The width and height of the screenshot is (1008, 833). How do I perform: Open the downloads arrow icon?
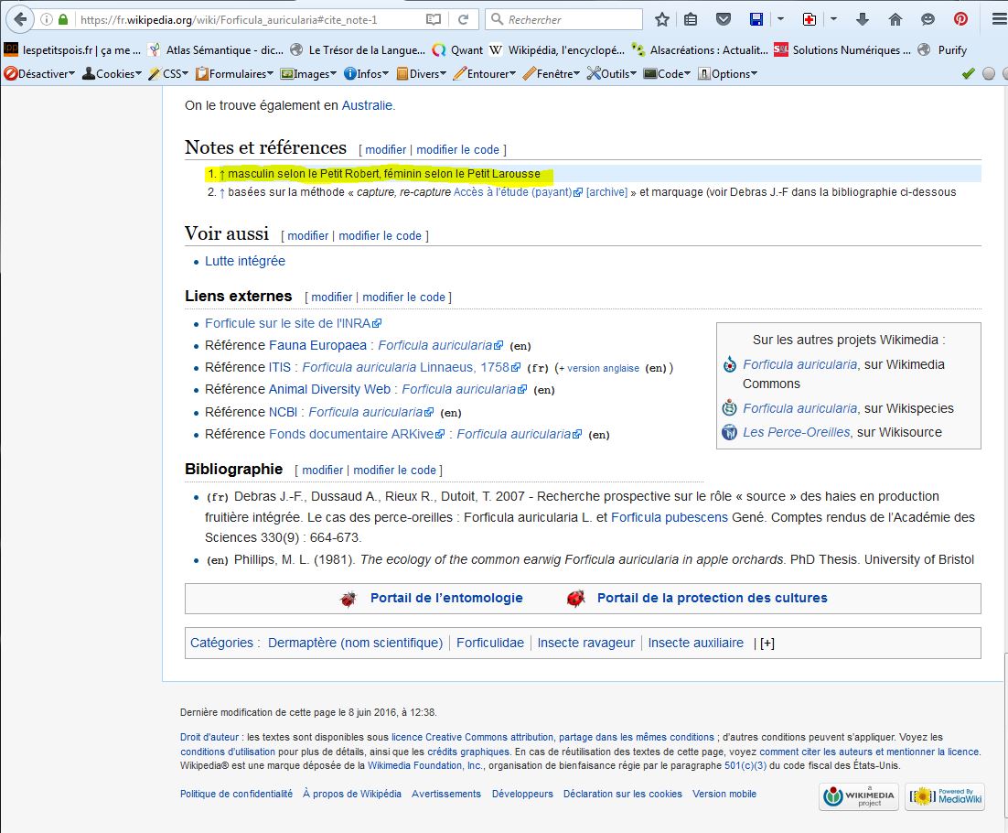pyautogui.click(x=863, y=19)
